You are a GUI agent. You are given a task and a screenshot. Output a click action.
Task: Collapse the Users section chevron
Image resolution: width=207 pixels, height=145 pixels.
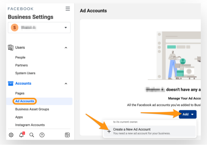tap(66, 47)
